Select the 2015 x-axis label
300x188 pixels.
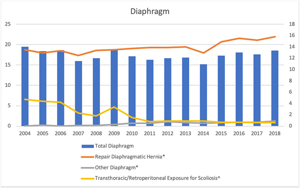point(221,133)
